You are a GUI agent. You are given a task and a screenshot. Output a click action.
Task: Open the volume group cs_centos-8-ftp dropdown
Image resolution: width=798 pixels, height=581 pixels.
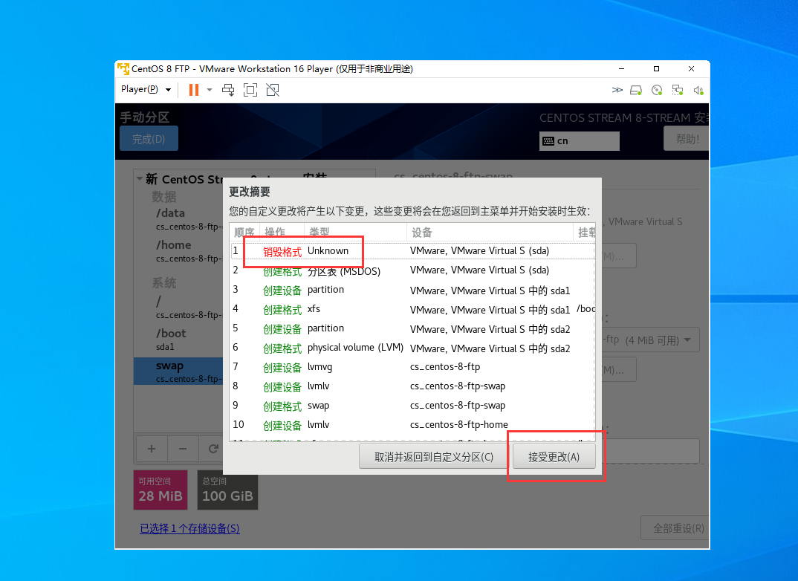(x=650, y=340)
